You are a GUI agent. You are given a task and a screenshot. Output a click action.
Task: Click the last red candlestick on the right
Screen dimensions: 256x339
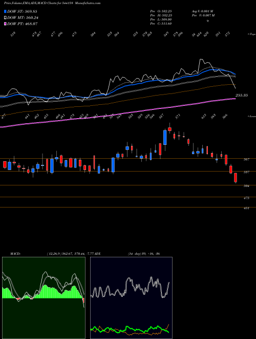[236, 178]
